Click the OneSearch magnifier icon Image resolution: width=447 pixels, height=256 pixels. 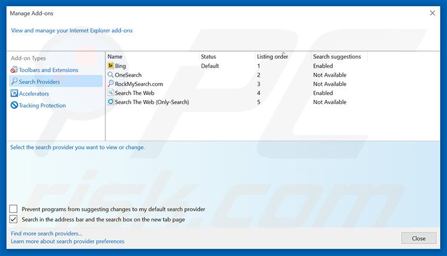(110, 75)
